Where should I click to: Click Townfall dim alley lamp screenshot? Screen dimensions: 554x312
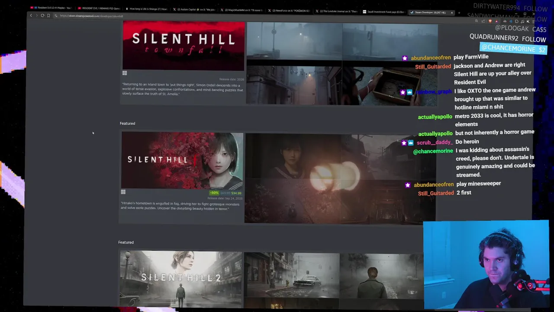coord(294,85)
